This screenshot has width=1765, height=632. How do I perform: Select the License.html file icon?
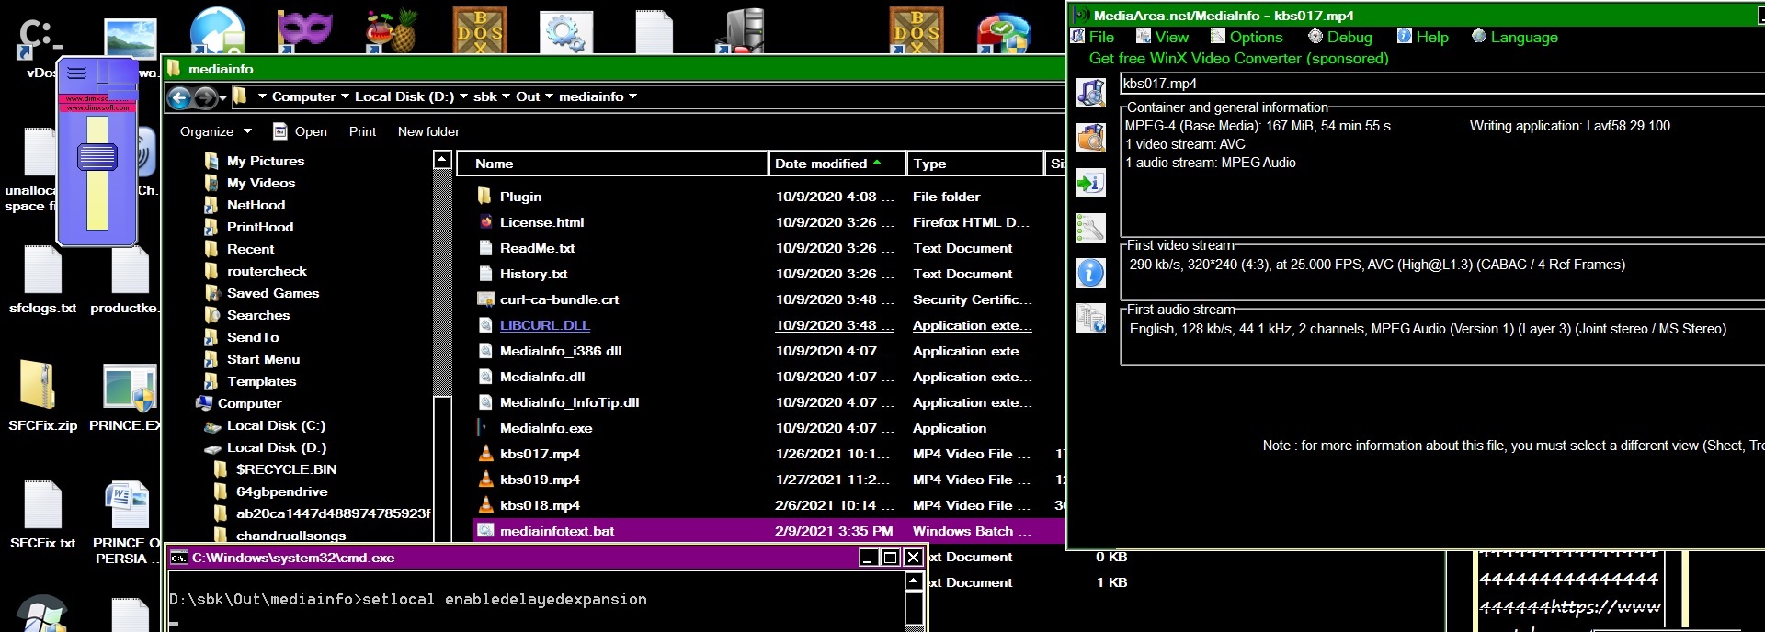[x=485, y=222]
